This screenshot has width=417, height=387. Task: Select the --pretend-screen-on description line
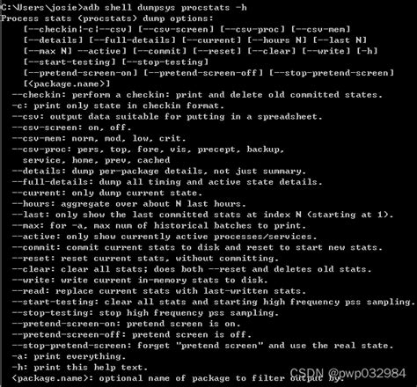(x=126, y=324)
